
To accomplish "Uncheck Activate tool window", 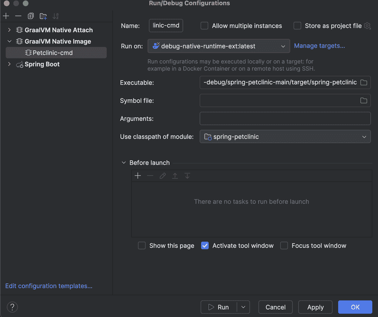I will tap(205, 245).
